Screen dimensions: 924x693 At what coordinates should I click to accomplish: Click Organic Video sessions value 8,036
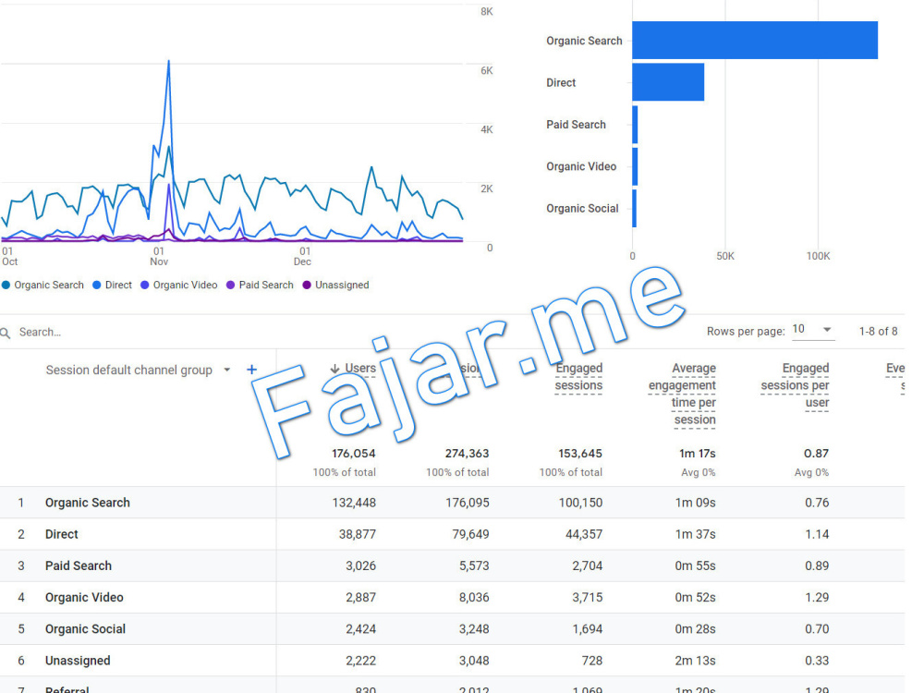(474, 598)
